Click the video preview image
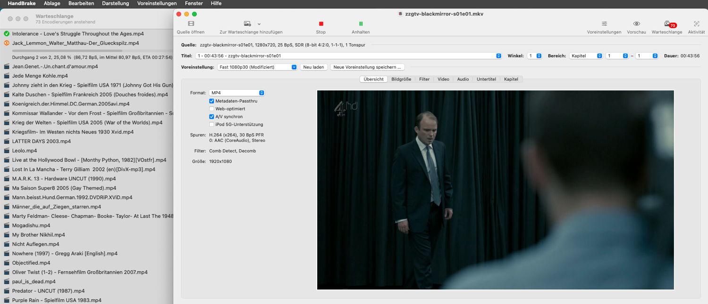This screenshot has height=304, width=708. coord(496,190)
